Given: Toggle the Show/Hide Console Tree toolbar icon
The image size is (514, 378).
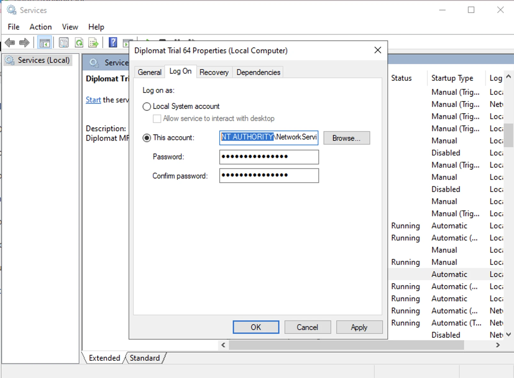Looking at the screenshot, I should click(x=44, y=42).
